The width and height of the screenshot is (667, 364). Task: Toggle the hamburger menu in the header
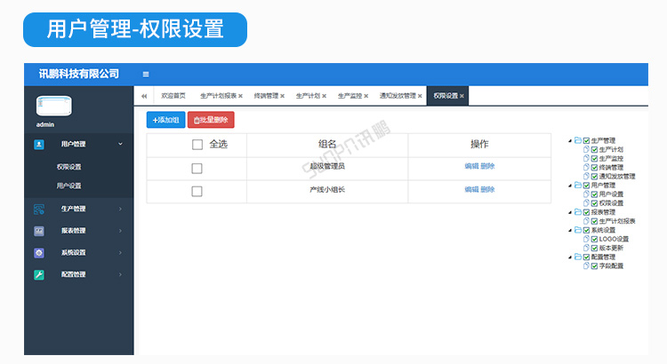(146, 75)
